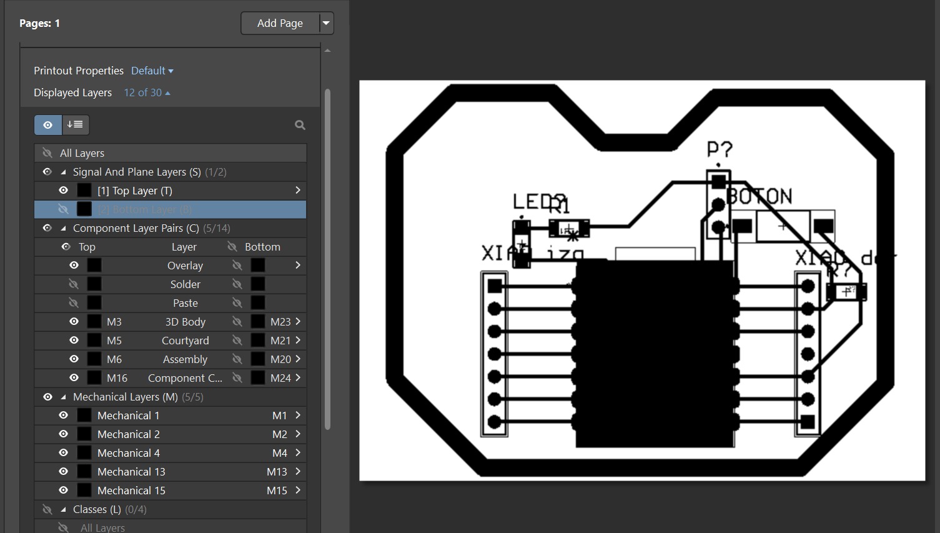The height and width of the screenshot is (533, 940).
Task: Collapse the Displayed Layers 12 of 30 list
Action: [x=147, y=92]
